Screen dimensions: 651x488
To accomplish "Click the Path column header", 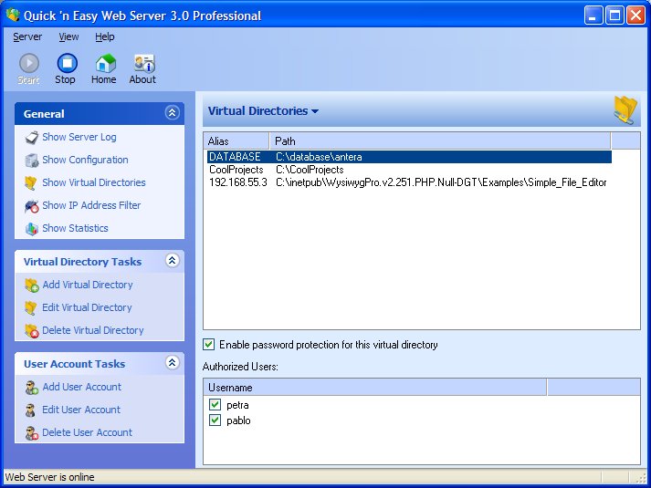I will coord(440,141).
